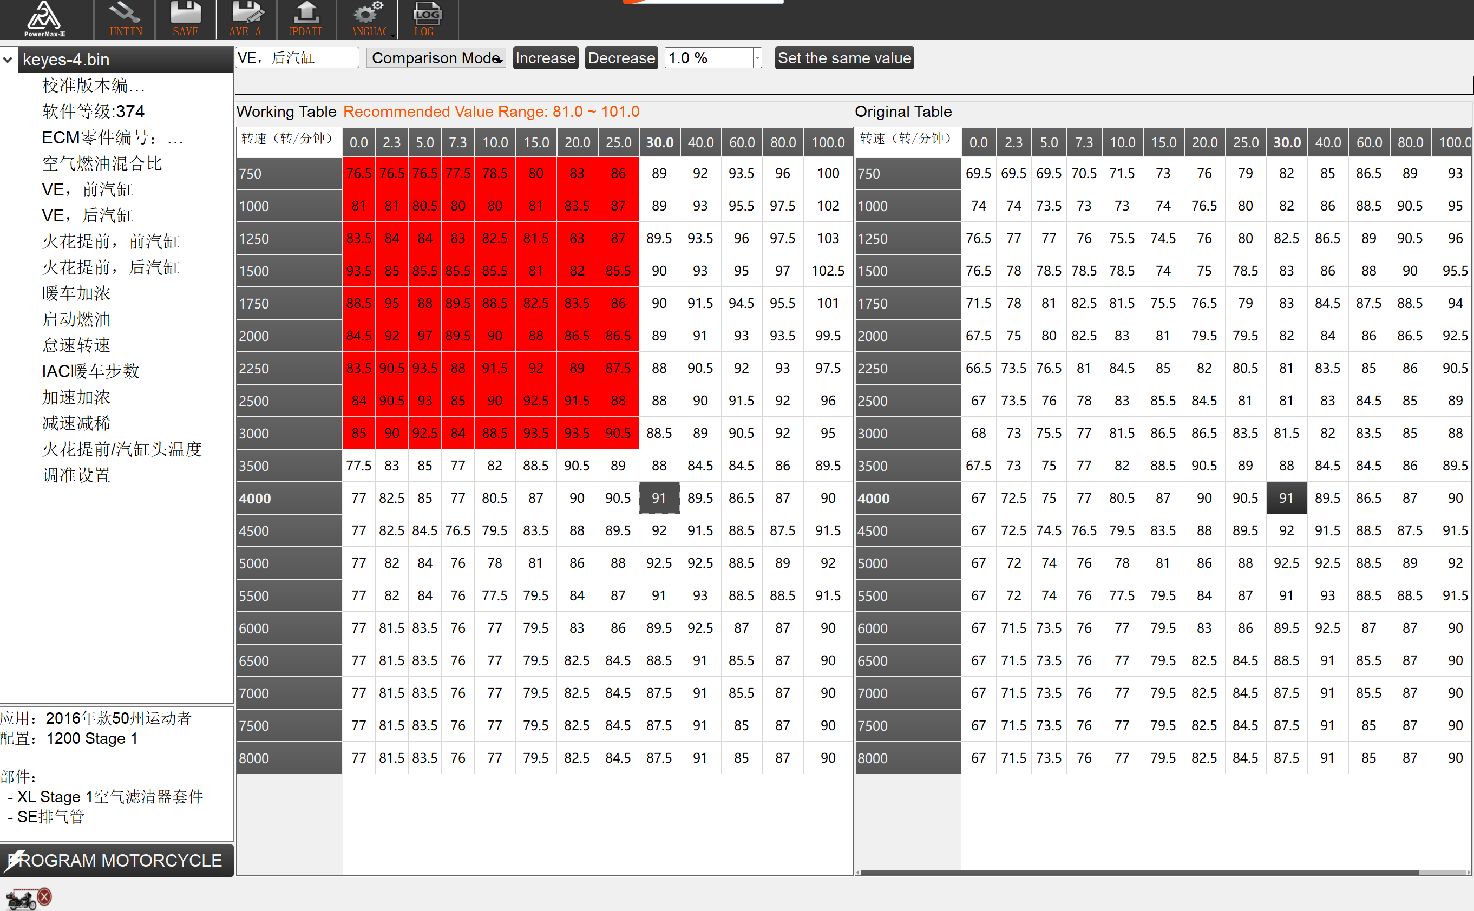Click Set the same value button
The image size is (1474, 911).
tap(844, 58)
